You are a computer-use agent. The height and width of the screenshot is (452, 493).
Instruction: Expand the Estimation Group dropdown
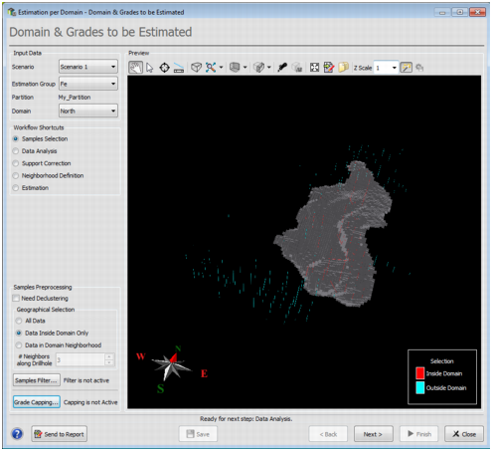click(x=88, y=84)
